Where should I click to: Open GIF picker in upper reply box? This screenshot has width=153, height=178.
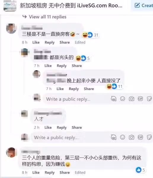[141, 99]
